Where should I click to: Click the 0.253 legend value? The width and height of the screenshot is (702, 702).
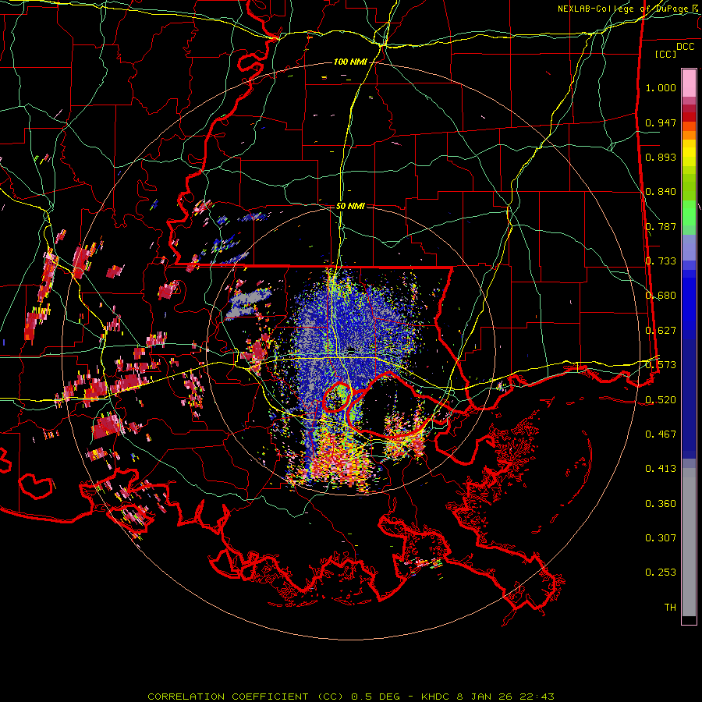[661, 573]
